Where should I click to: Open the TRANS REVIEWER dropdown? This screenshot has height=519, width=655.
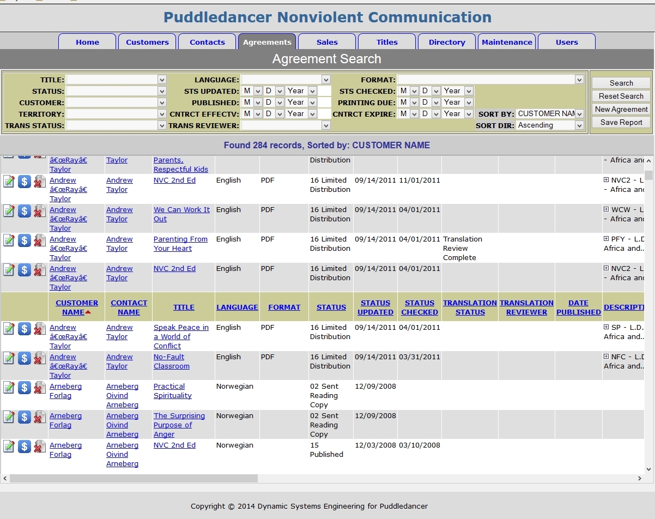286,125
